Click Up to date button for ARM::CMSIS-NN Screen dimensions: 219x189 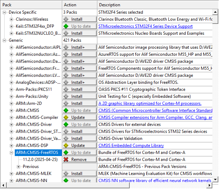(x=79, y=181)
